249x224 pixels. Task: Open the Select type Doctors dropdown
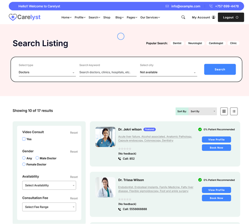(47, 72)
